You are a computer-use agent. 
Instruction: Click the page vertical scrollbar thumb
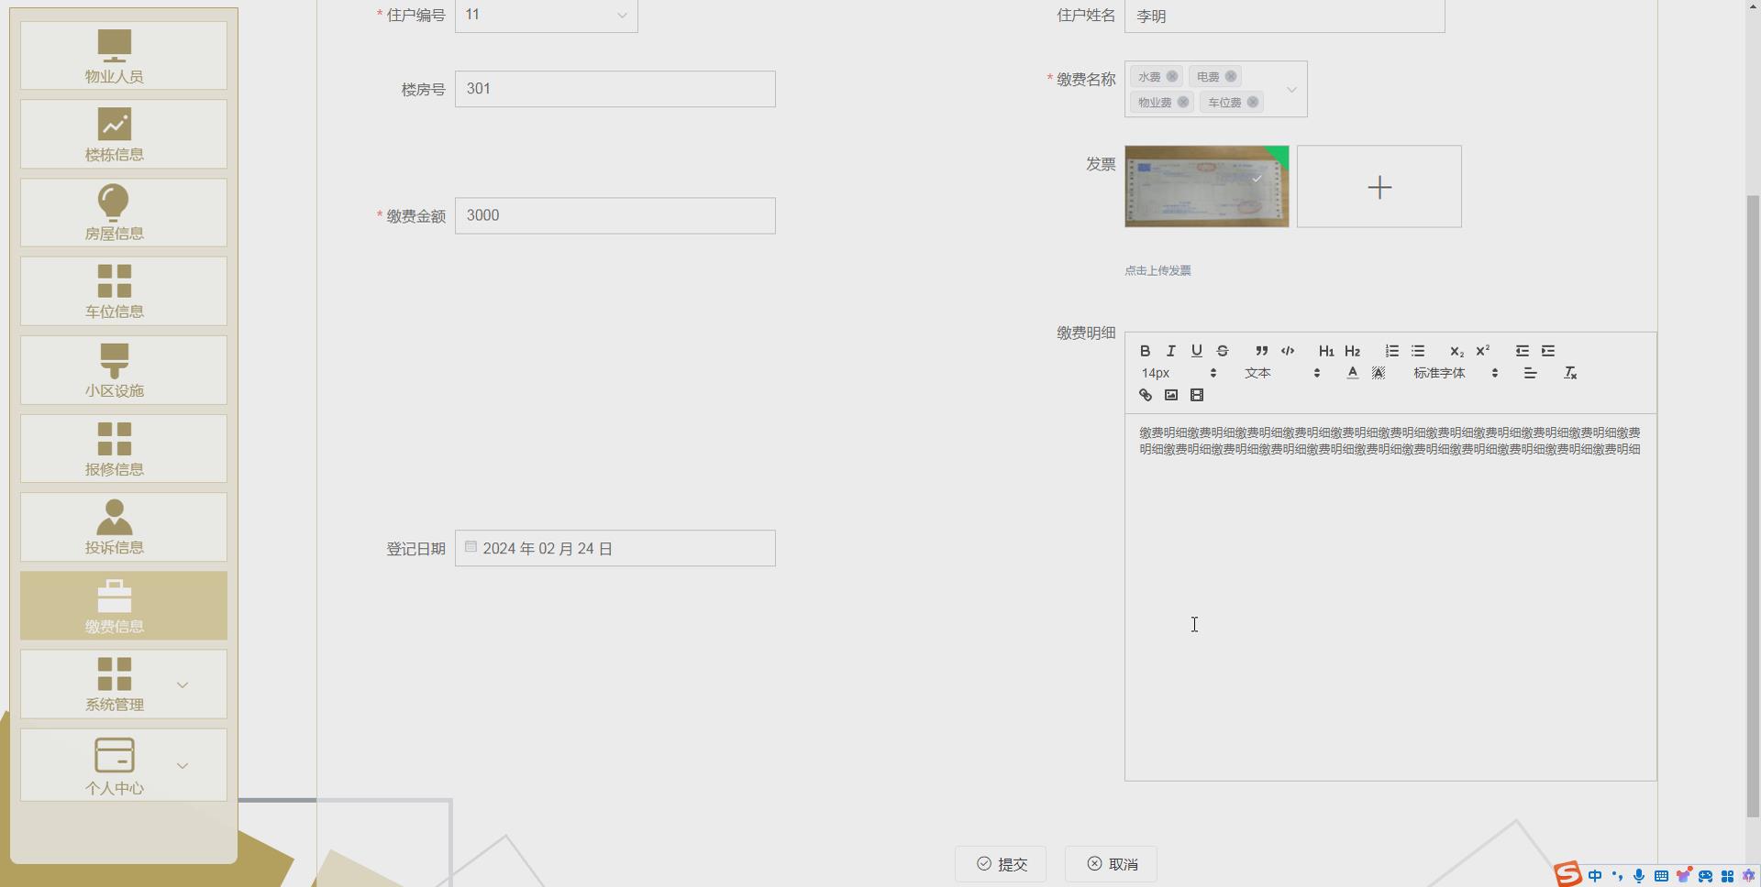(1753, 505)
